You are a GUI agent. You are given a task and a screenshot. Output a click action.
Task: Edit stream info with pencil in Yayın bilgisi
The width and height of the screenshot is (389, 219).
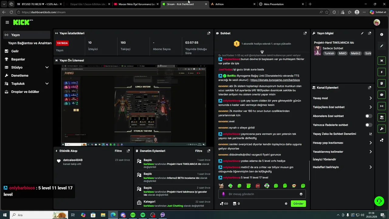pyautogui.click(x=362, y=33)
